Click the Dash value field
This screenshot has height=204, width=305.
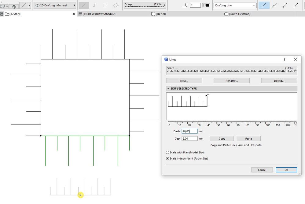point(189,131)
